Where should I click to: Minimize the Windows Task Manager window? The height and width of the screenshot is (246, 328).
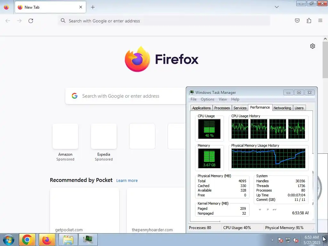tap(288, 93)
